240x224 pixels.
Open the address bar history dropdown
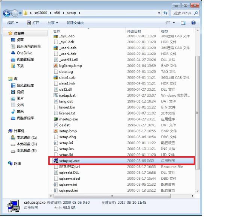click(x=159, y=13)
